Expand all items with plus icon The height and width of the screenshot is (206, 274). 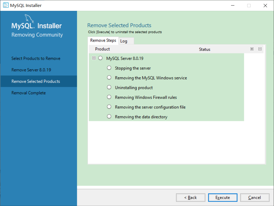(x=252, y=49)
